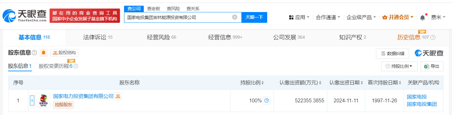
Task: Sort by 首次持股日期 column
Action: click(x=385, y=83)
